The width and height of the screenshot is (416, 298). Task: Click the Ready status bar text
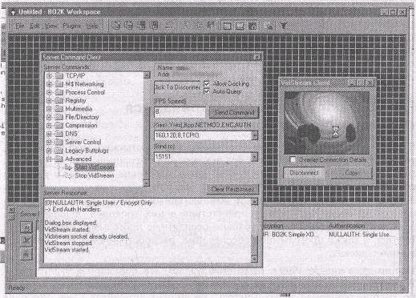(17, 288)
